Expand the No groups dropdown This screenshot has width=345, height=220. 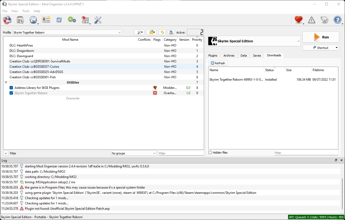(x=134, y=153)
